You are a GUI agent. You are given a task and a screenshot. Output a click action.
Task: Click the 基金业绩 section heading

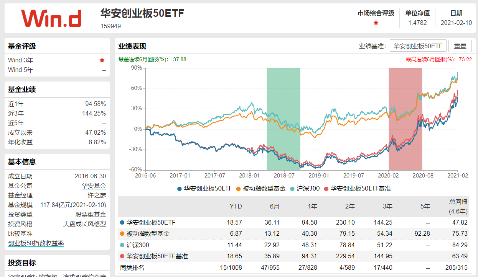pos(22,90)
